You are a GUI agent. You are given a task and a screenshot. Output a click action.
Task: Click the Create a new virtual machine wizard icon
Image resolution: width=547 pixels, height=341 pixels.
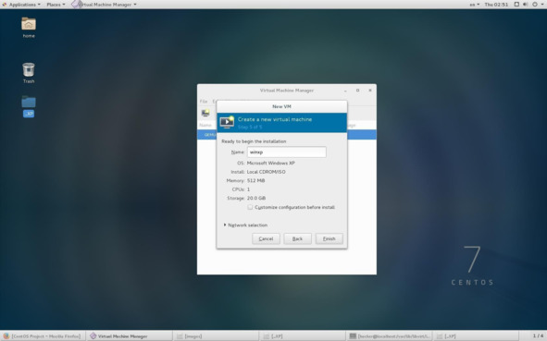[227, 122]
